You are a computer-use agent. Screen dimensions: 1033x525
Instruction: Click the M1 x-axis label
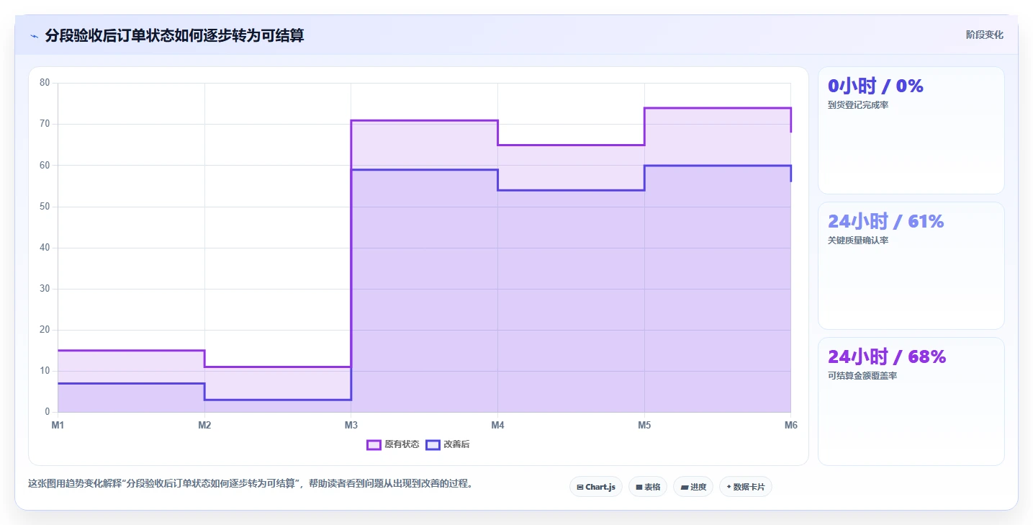click(58, 426)
